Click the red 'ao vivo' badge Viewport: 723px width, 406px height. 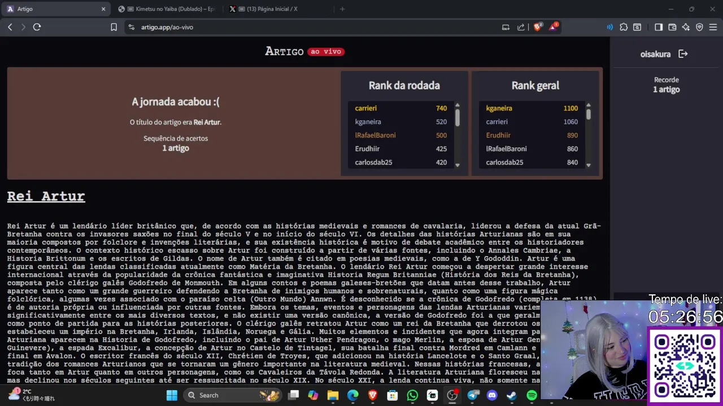tap(326, 51)
